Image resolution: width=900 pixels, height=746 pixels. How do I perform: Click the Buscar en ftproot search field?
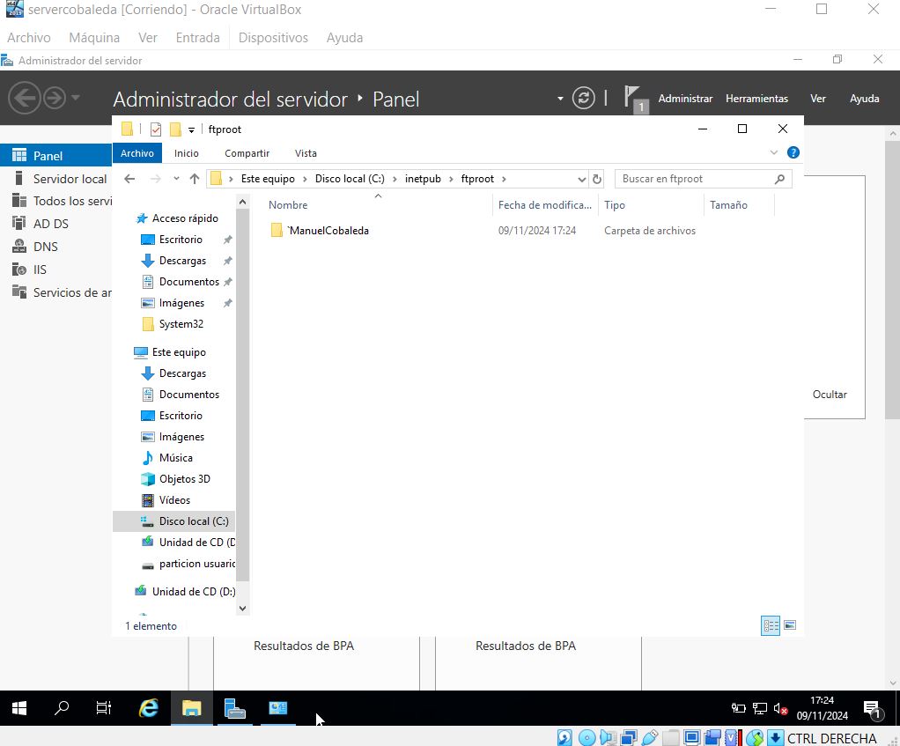pos(694,179)
